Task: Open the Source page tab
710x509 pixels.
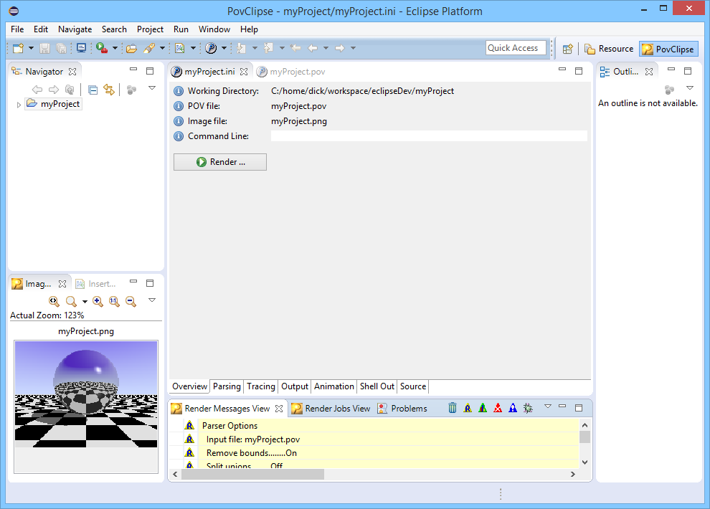Action: point(413,386)
